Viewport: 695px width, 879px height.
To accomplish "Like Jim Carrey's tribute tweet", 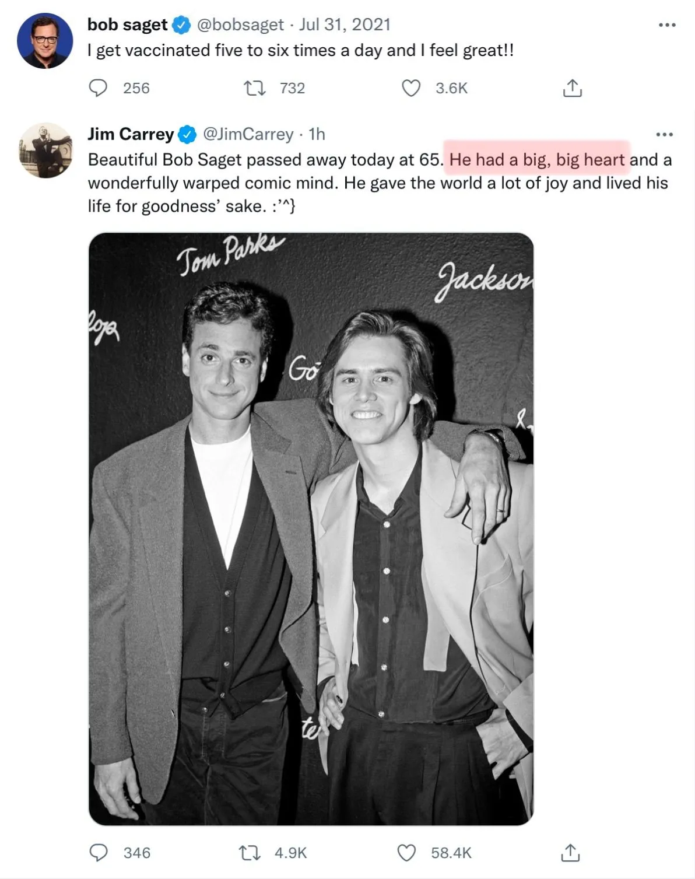I will 406,852.
